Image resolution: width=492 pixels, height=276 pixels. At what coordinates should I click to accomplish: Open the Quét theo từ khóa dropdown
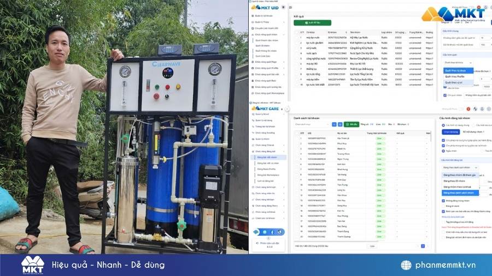(458, 63)
